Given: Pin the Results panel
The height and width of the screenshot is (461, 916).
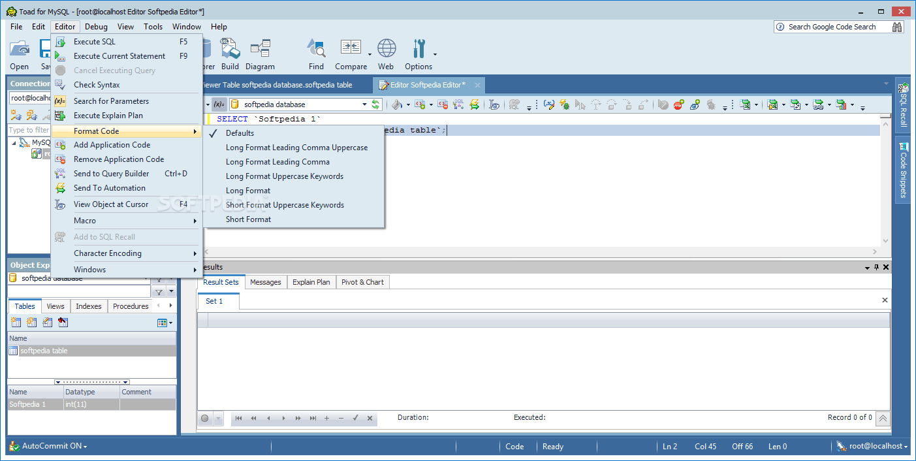Looking at the screenshot, I should coord(876,267).
